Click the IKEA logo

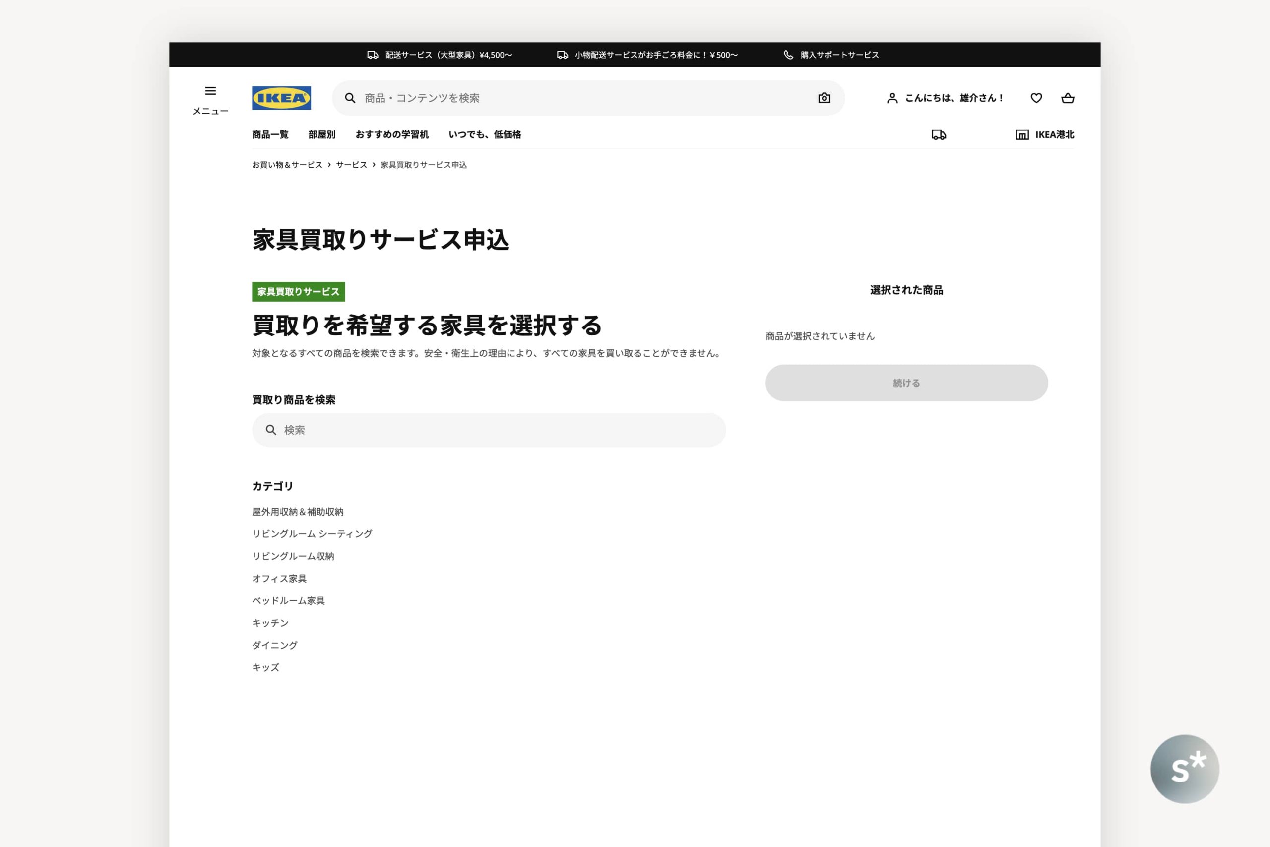click(x=281, y=98)
